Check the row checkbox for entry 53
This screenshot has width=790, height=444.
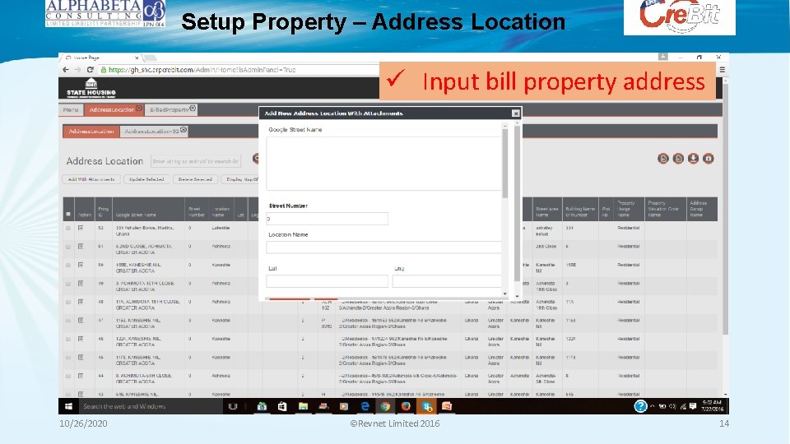[x=68, y=228]
